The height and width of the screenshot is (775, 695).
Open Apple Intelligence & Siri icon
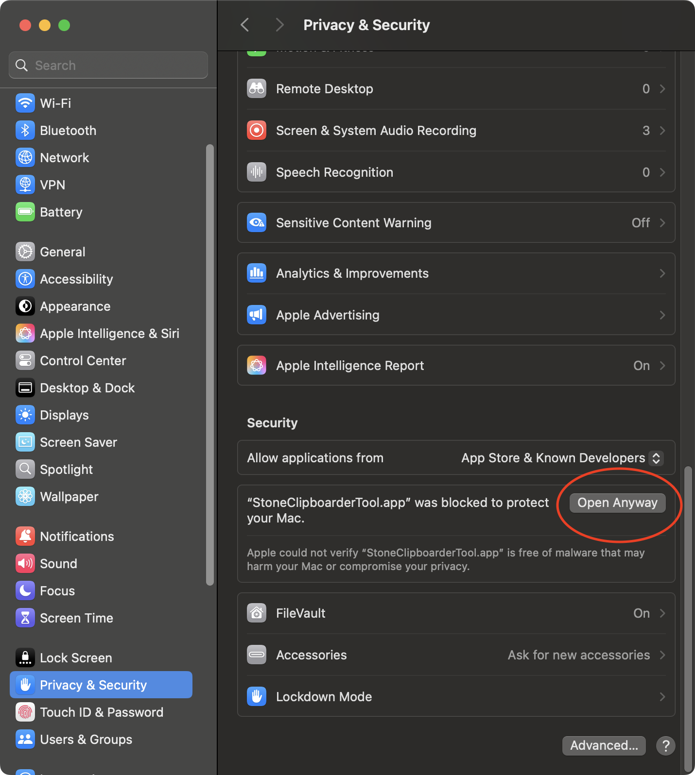pyautogui.click(x=25, y=333)
